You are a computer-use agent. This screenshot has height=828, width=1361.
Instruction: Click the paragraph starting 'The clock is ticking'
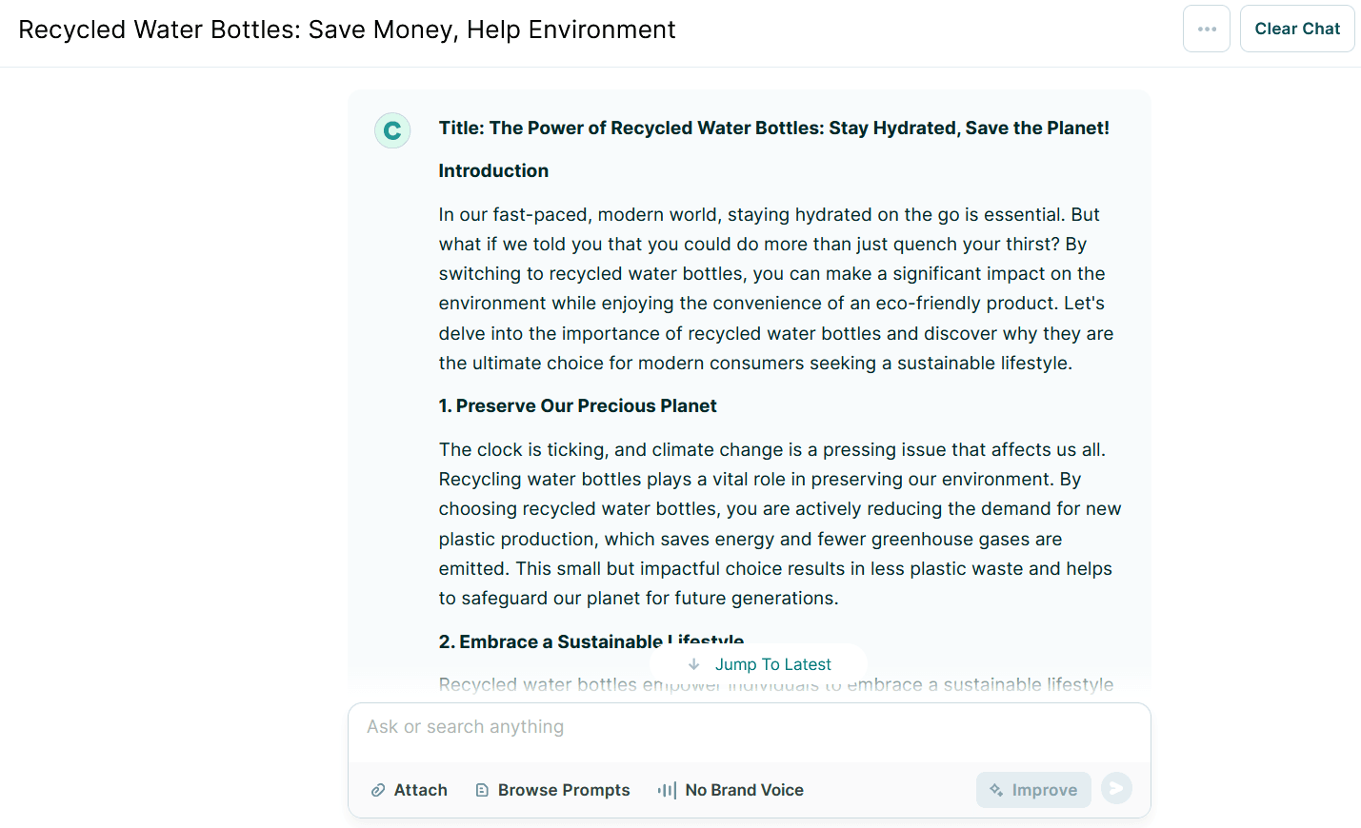779,523
